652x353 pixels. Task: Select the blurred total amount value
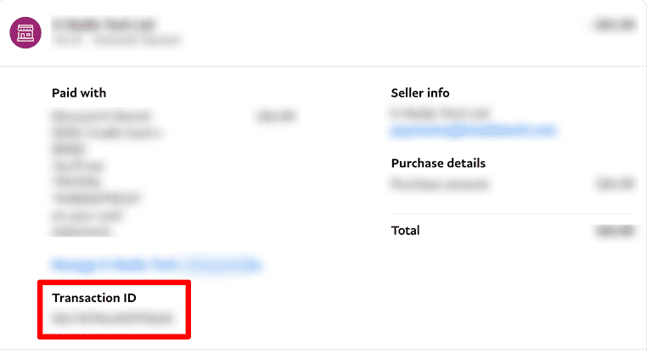615,230
